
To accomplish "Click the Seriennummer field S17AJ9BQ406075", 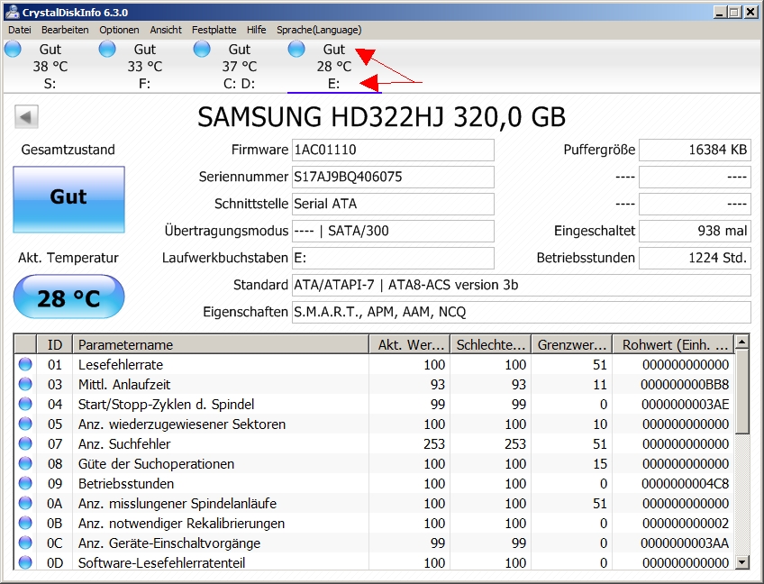I will (393, 177).
